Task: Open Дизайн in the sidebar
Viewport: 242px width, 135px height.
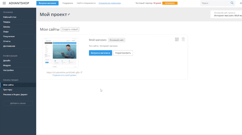Action: pos(7,61)
